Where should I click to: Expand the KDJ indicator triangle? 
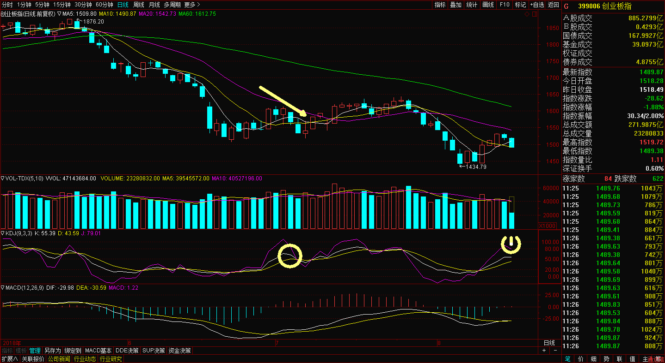pos(3,233)
